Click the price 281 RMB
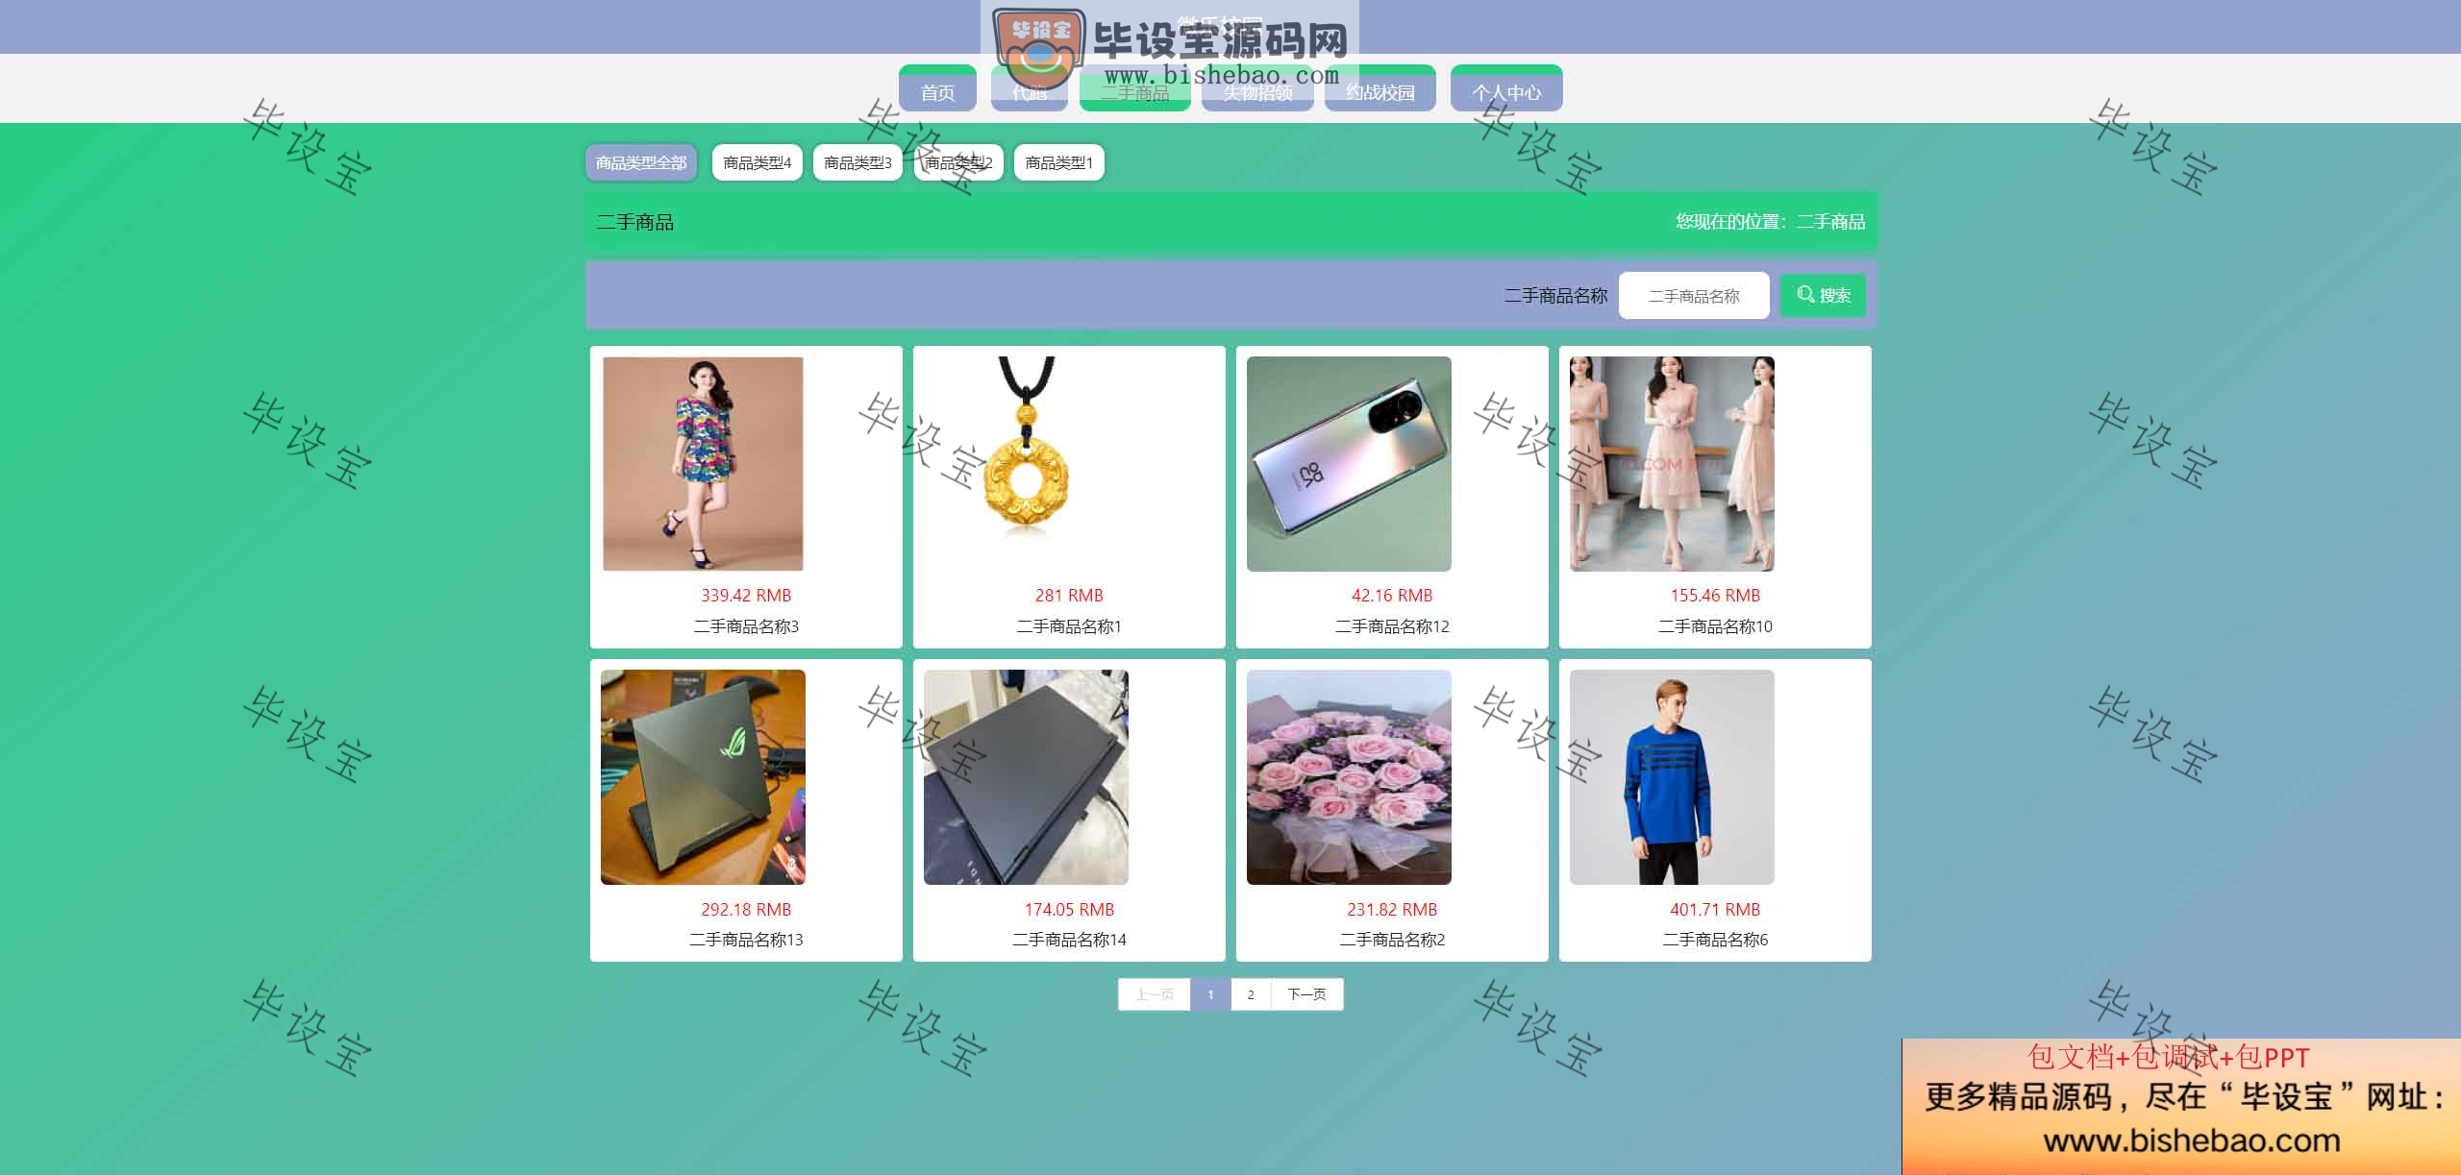Viewport: 2461px width, 1175px height. click(1069, 596)
